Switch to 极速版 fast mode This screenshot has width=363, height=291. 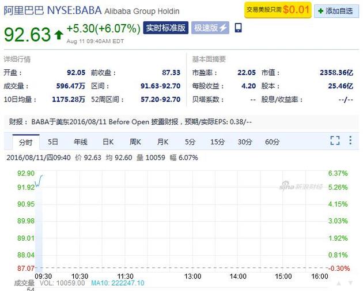pyautogui.click(x=210, y=28)
